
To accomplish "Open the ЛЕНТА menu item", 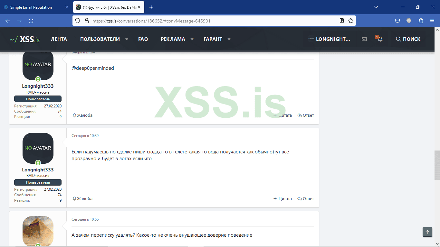I will 59,39.
